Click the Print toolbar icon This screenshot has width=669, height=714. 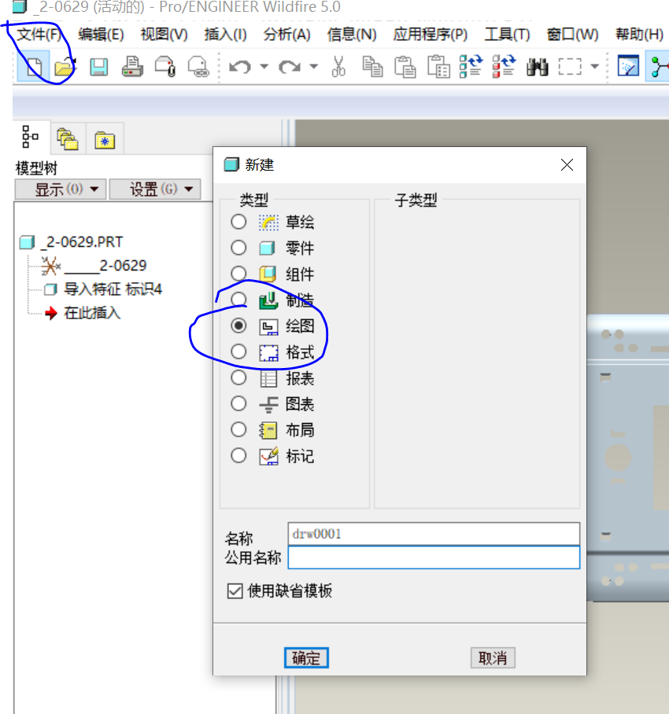click(x=132, y=67)
